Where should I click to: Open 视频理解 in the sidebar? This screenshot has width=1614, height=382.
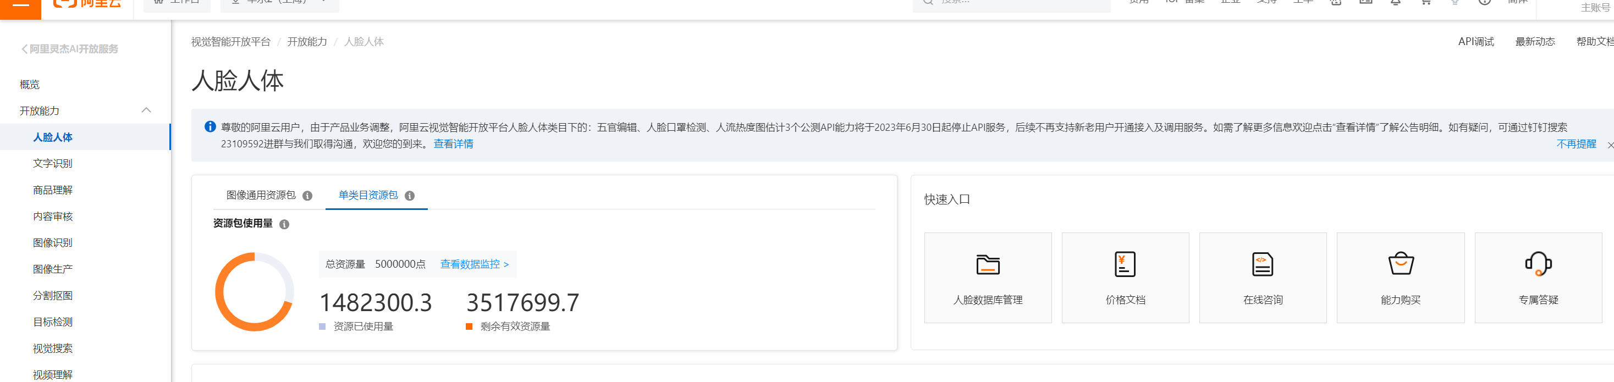53,374
